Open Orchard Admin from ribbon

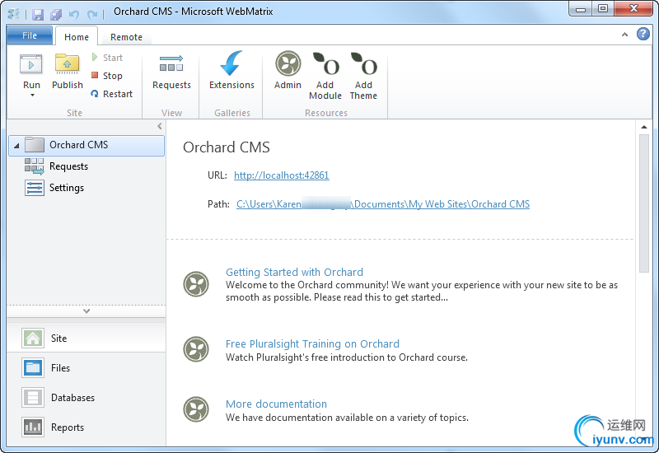[287, 70]
